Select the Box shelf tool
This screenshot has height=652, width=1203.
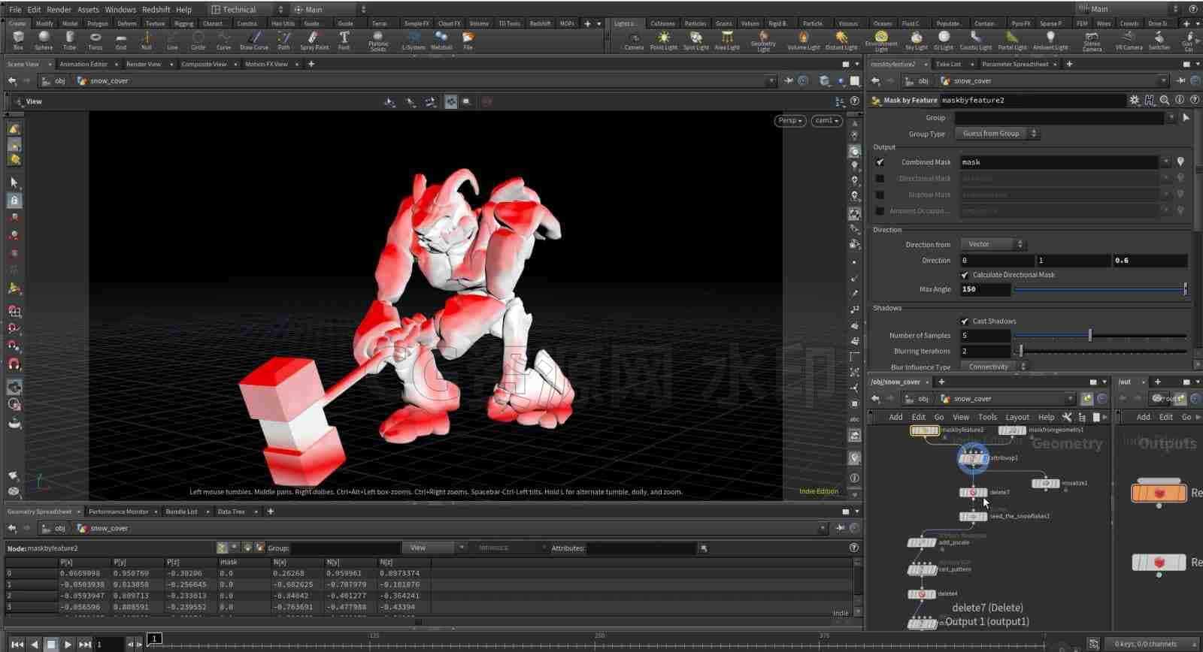click(18, 40)
